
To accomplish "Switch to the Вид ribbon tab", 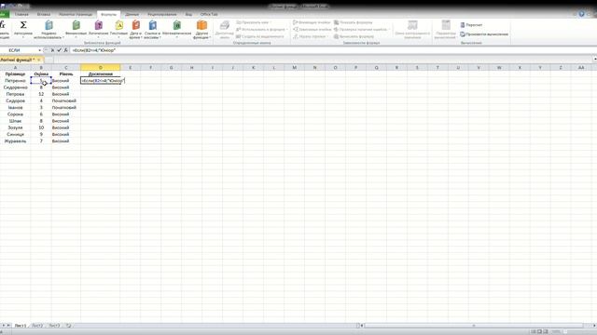I will 188,15.
